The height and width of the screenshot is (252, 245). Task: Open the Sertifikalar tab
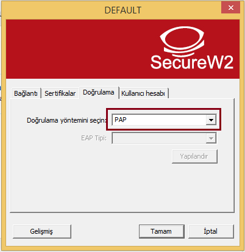pyautogui.click(x=60, y=93)
